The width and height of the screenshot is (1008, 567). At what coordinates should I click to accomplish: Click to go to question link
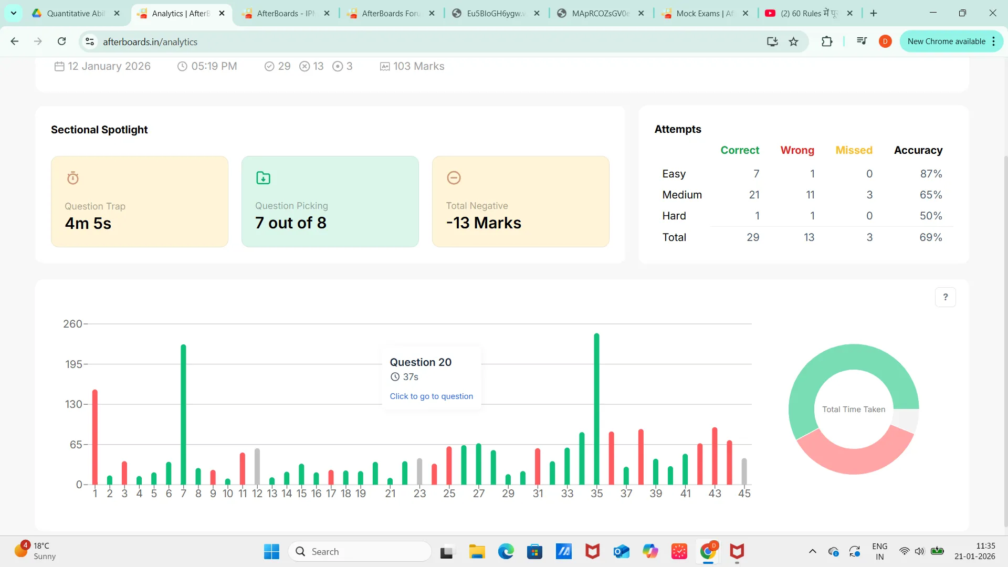click(431, 396)
